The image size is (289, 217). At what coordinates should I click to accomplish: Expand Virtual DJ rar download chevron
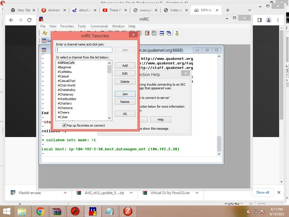click(x=197, y=193)
